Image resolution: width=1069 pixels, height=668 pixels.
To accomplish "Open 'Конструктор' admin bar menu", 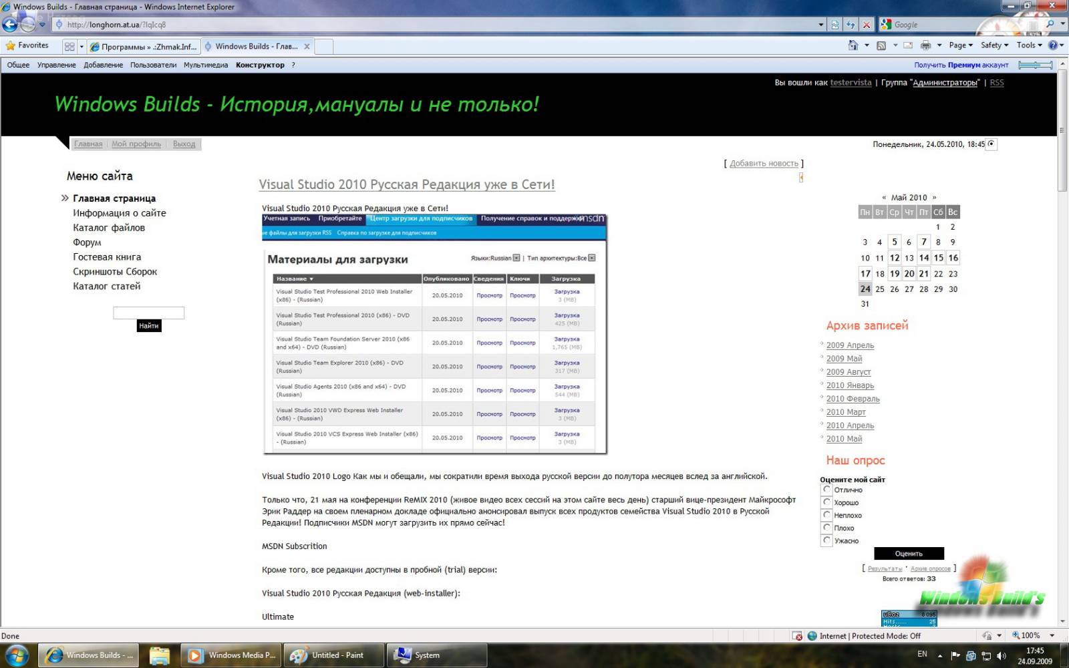I will (260, 65).
